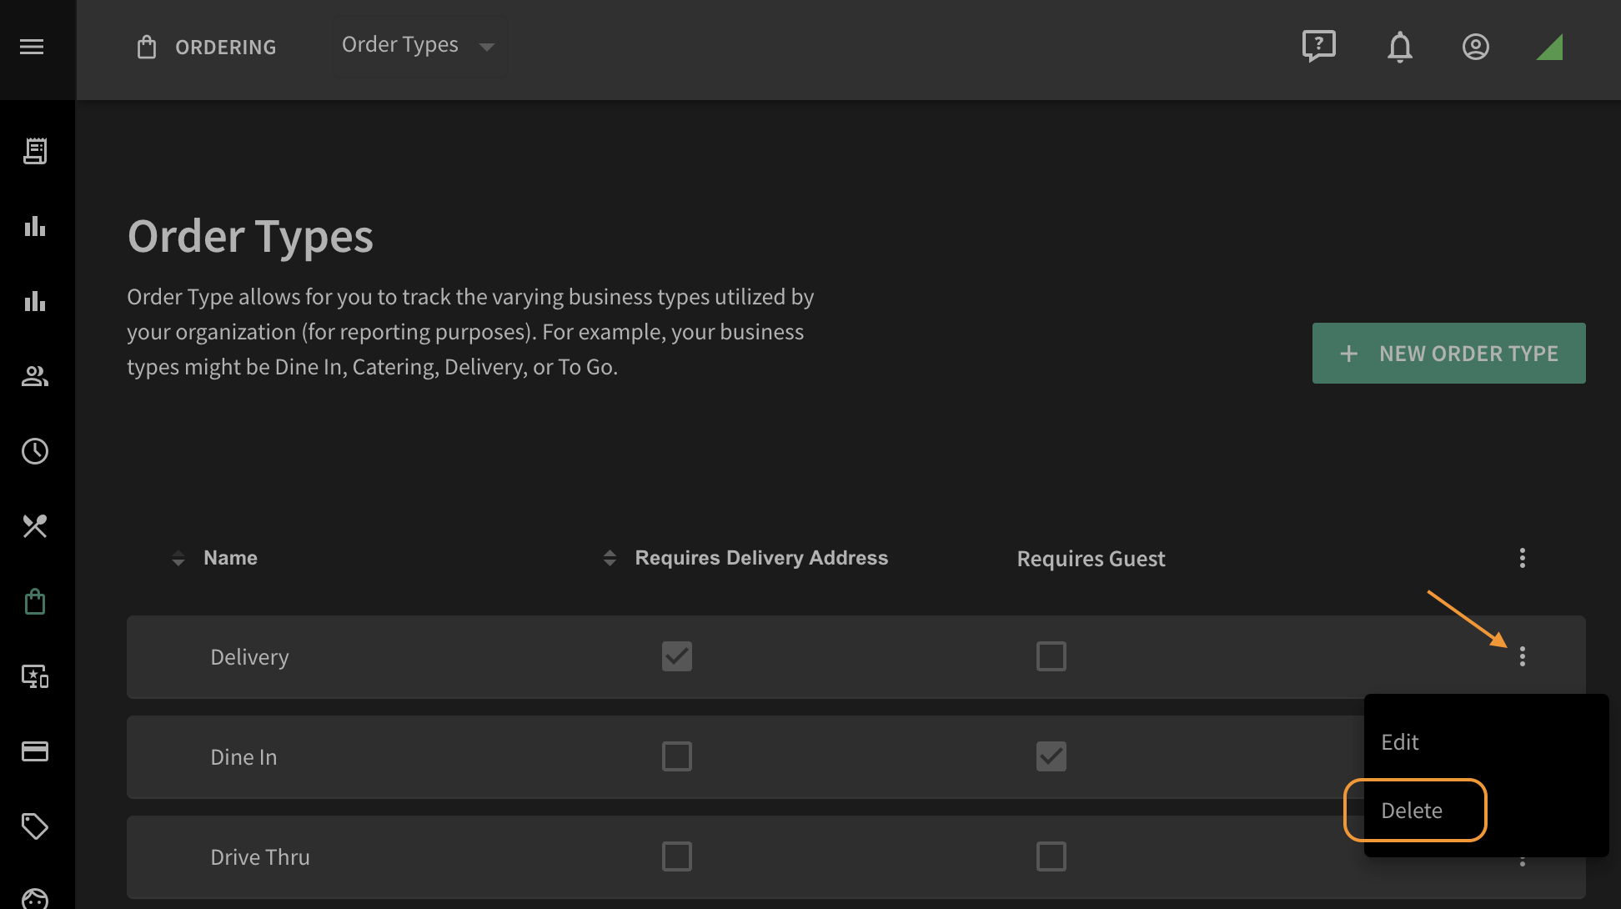
Task: Uncheck Dine In's Requires Guest checkbox
Action: pyautogui.click(x=1051, y=756)
